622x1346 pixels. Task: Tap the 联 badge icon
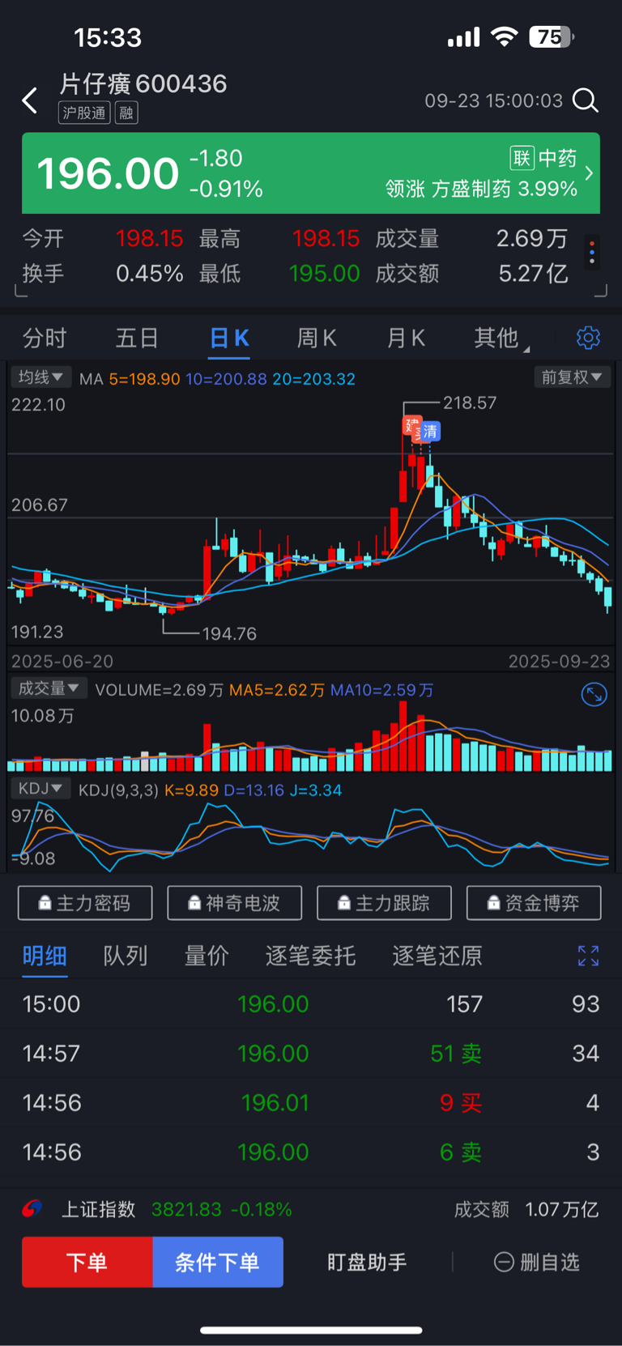pos(522,158)
